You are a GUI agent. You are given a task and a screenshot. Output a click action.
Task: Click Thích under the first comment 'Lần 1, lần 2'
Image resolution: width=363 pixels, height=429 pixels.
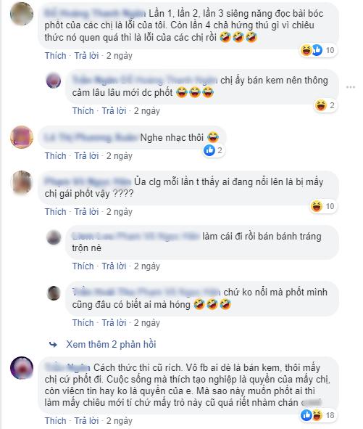point(56,56)
